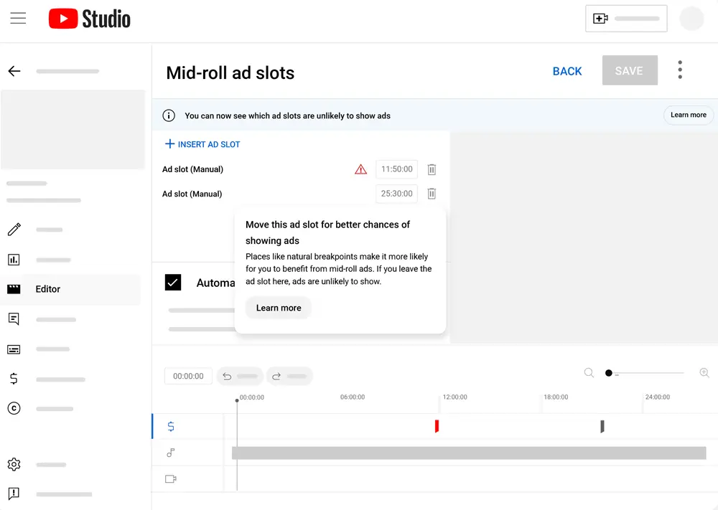Image resolution: width=718 pixels, height=510 pixels.
Task: Click the warning triangle beside the first ad slot
Action: pos(360,169)
